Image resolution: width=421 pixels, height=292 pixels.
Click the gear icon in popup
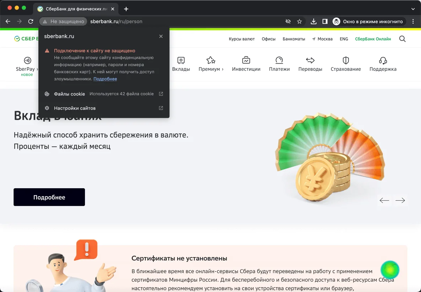(x=47, y=108)
